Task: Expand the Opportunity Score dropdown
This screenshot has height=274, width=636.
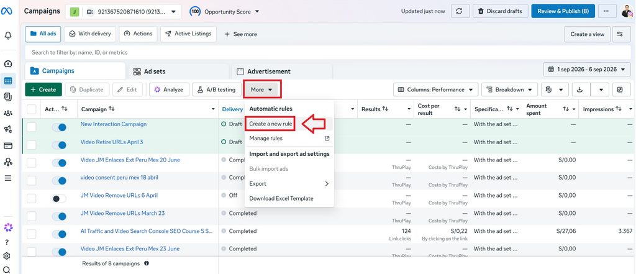Action: click(257, 12)
